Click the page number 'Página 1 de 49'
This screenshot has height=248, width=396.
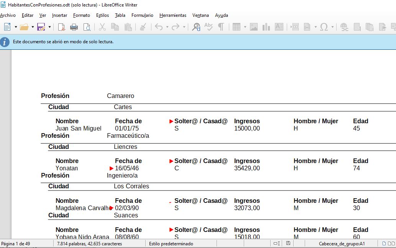[x=16, y=244]
